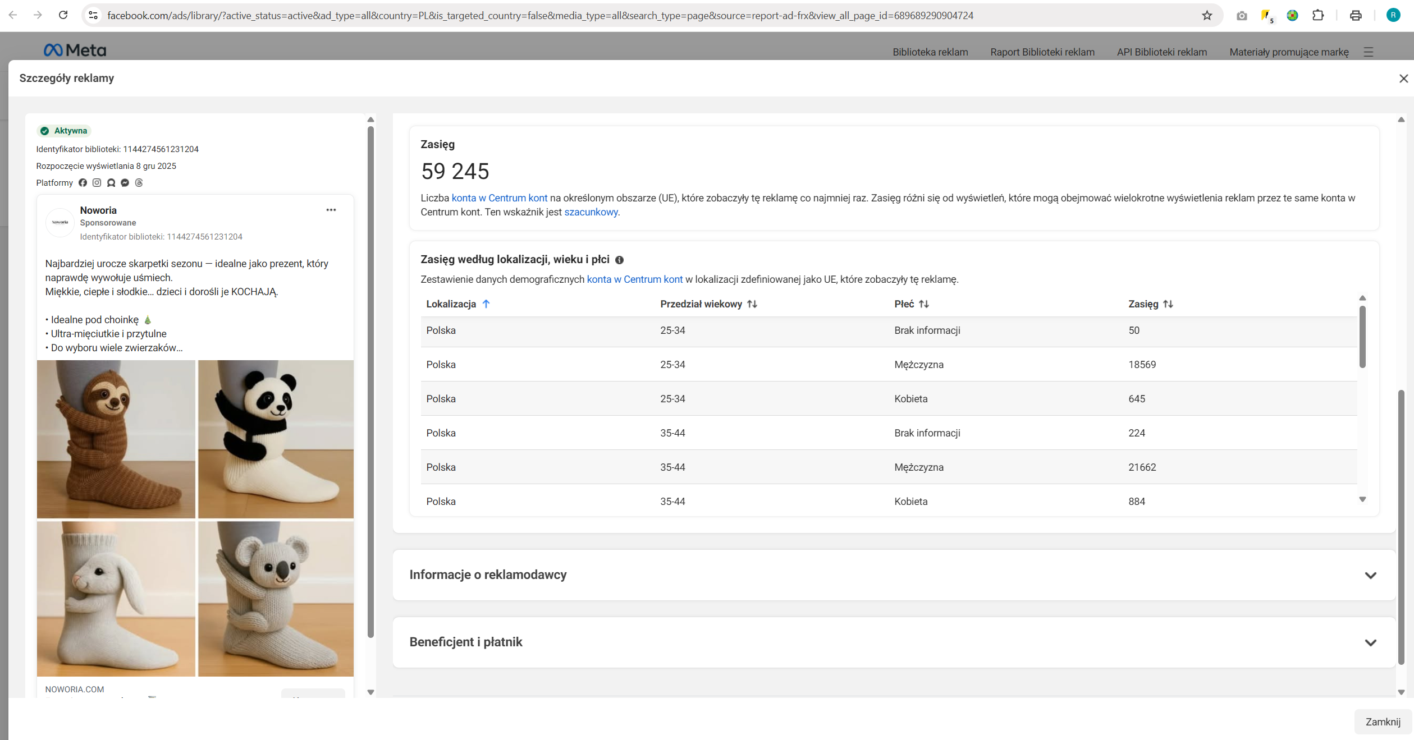
Task: Open the Meta hamburger menu
Action: click(1369, 52)
